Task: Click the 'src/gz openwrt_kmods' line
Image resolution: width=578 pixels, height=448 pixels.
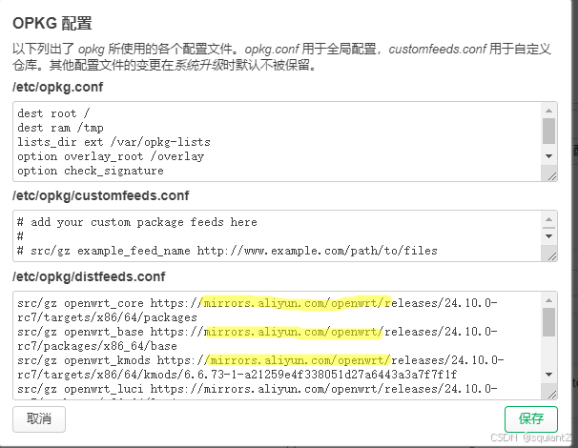Action: [x=260, y=360]
